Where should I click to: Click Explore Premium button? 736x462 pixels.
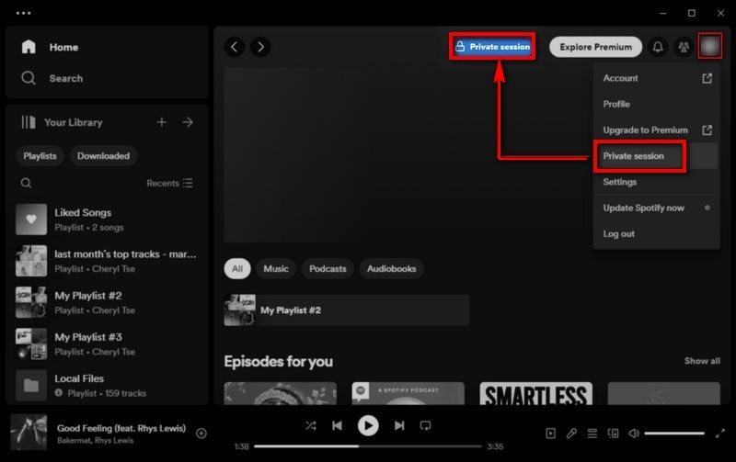pyautogui.click(x=595, y=47)
